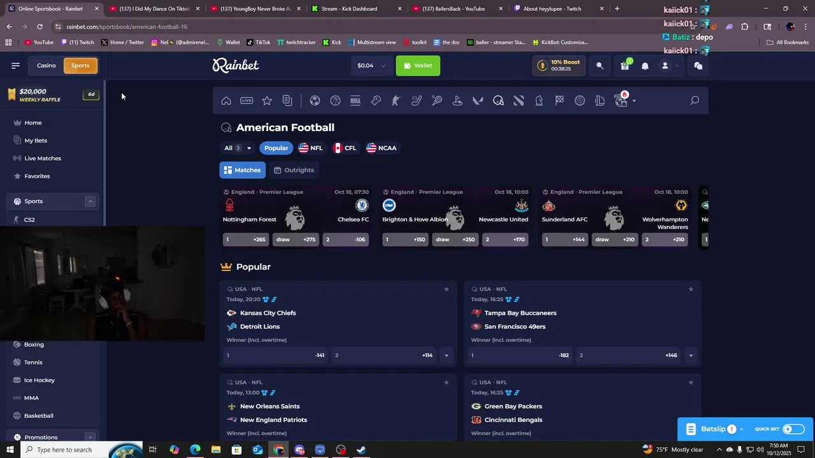
Task: Filter by NCAA league
Action: (381, 148)
